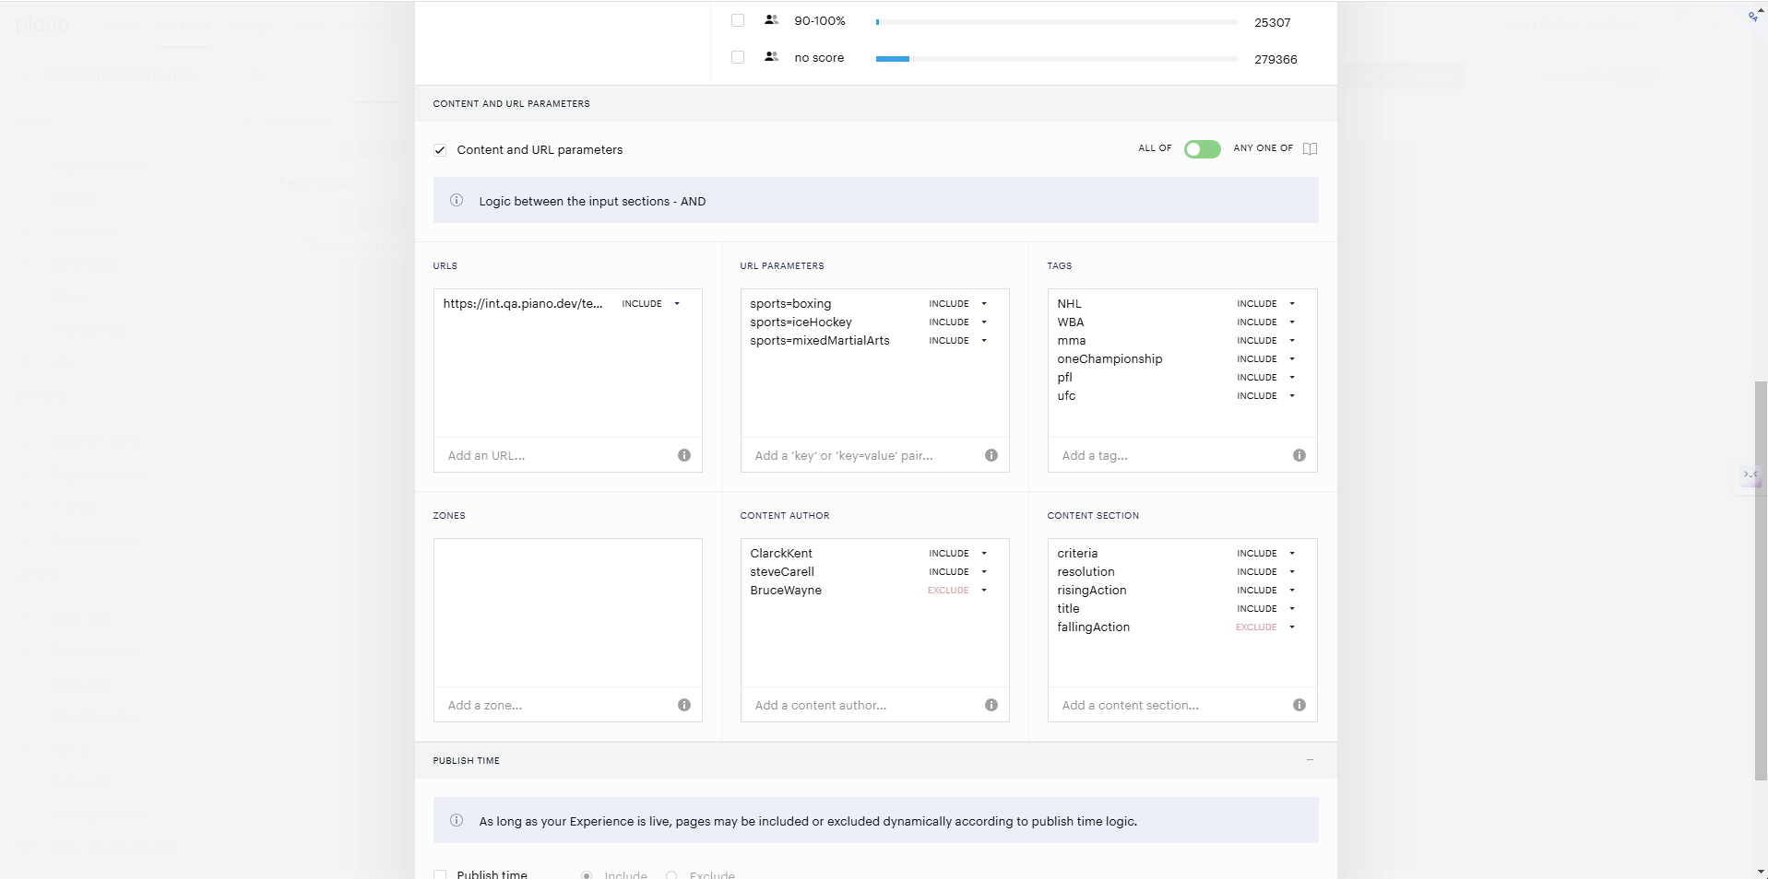Open info icon in content section input
The image size is (1768, 879).
[1299, 705]
